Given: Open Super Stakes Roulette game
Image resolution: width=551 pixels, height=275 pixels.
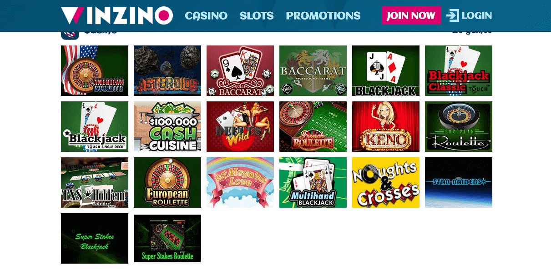Looking at the screenshot, I should [167, 238].
